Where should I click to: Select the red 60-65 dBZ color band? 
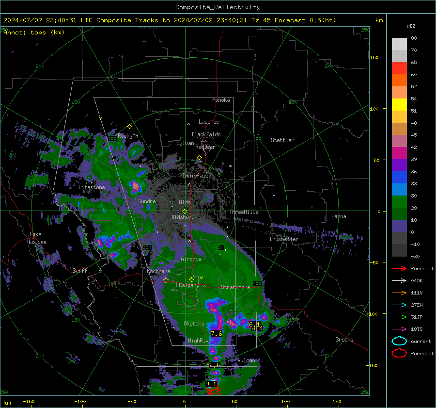coord(399,68)
